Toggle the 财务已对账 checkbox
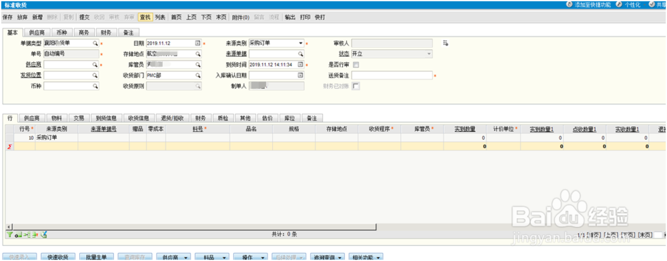 (356, 86)
